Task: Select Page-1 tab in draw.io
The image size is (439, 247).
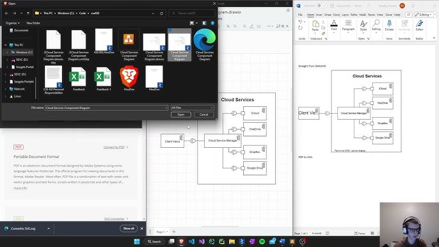Action: coord(162,232)
